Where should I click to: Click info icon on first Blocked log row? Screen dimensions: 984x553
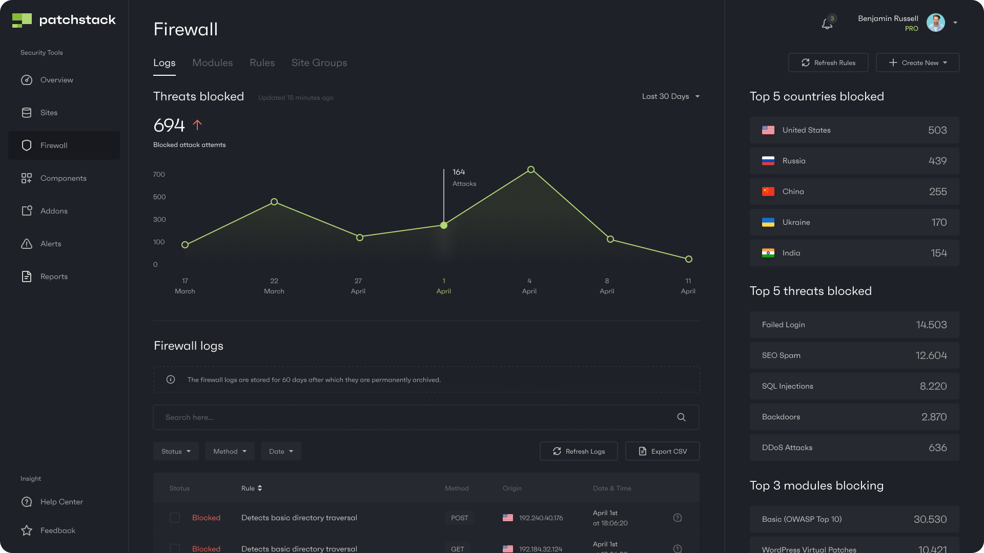[677, 518]
